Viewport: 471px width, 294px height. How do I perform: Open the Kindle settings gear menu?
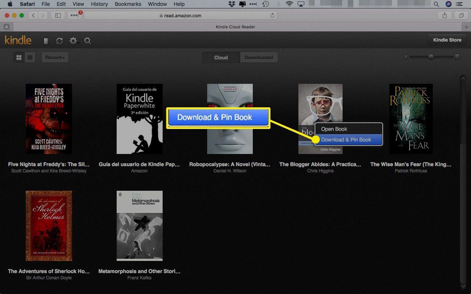click(74, 41)
